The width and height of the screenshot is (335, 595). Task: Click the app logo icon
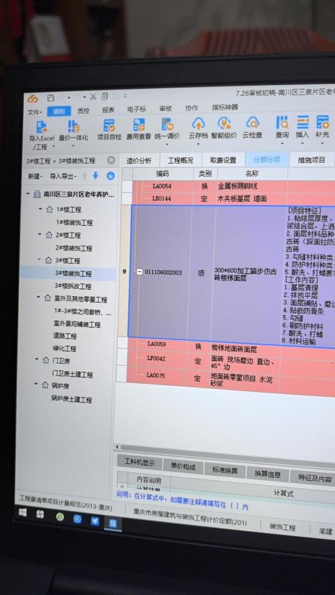point(33,99)
